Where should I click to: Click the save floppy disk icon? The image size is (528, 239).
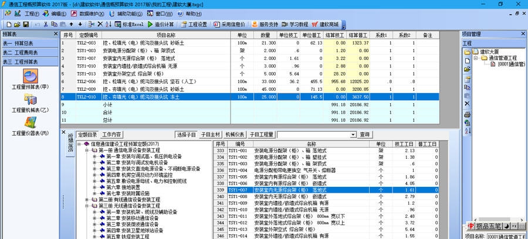(x=26, y=24)
